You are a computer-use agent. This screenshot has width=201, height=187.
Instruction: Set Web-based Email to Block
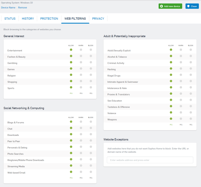(91, 172)
